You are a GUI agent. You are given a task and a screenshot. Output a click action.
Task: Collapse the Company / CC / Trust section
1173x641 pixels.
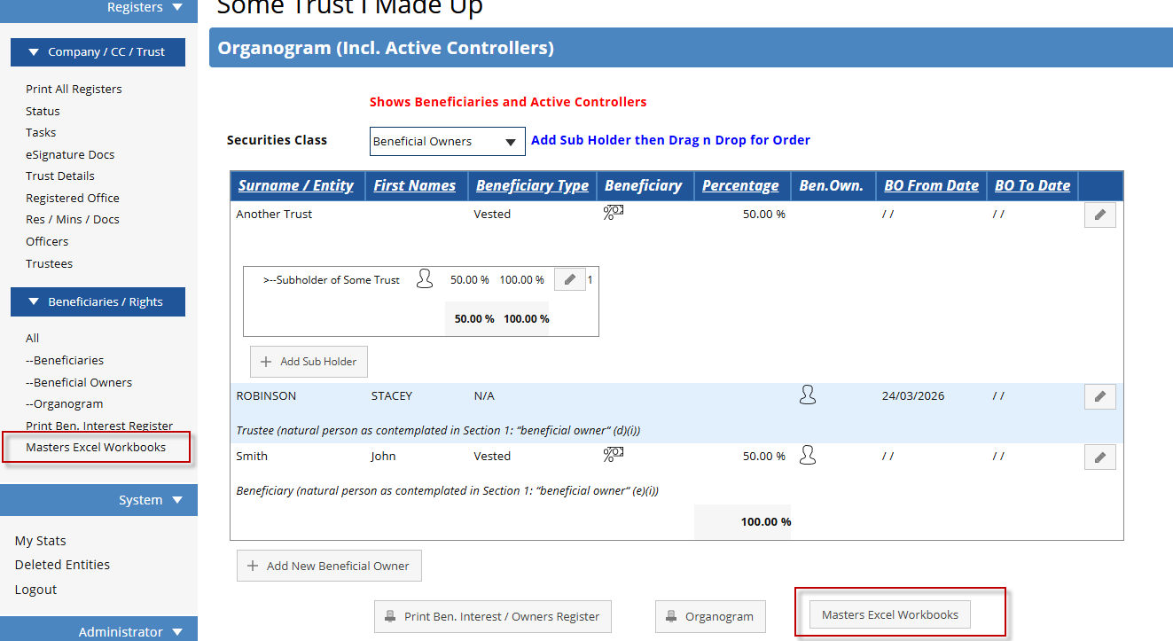pos(98,51)
